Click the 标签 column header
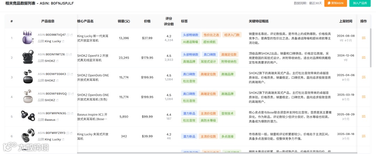Viewport: 376px width, 154px height. (185, 21)
